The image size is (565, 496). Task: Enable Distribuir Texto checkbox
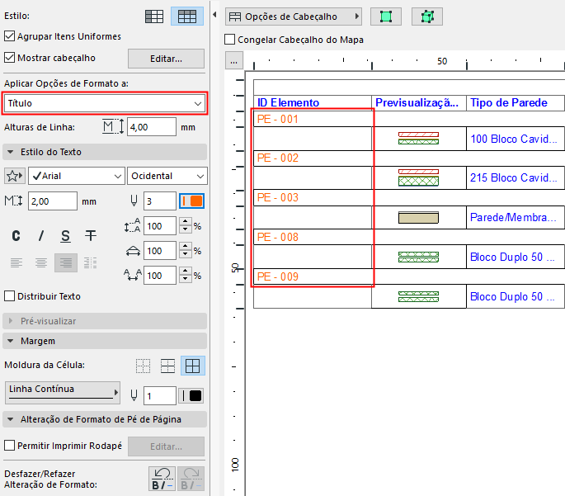9,296
